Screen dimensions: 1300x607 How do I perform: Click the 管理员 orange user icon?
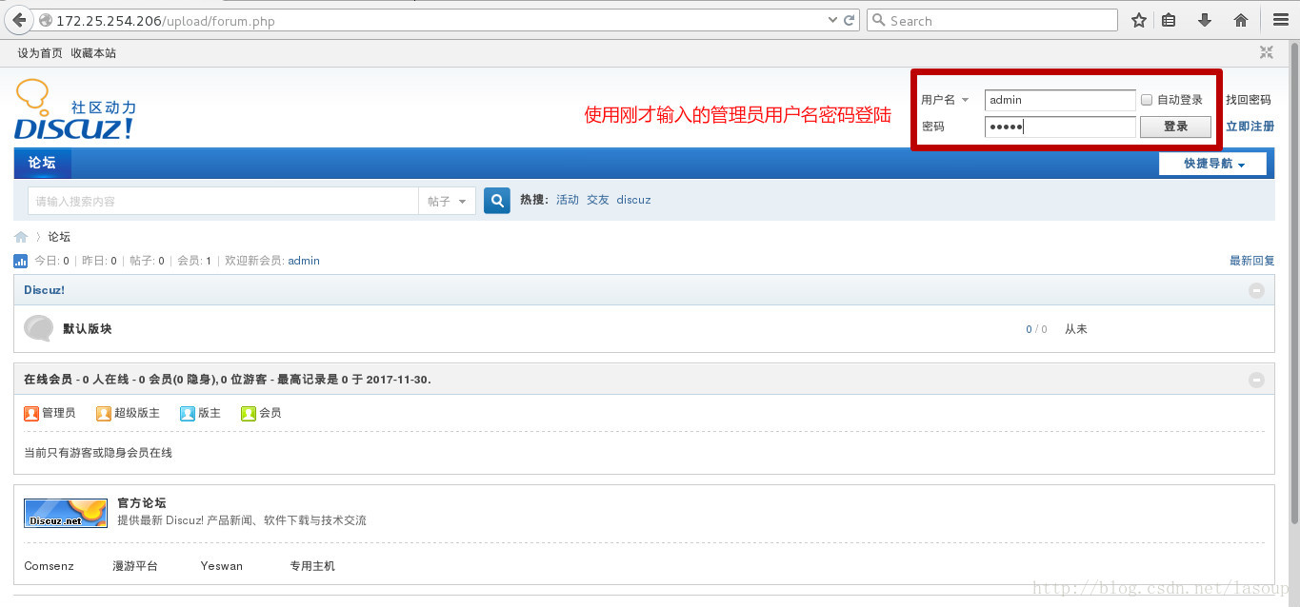coord(31,414)
